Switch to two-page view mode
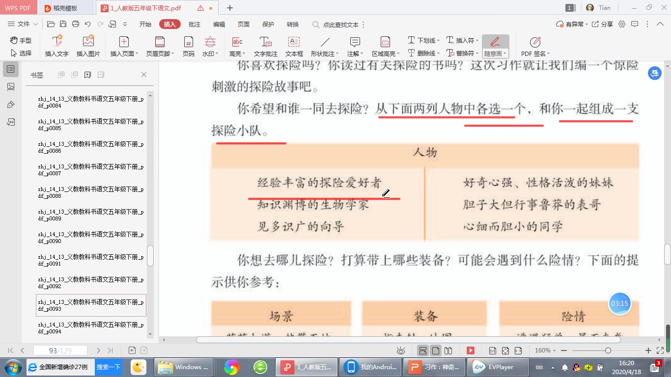The image size is (671, 377). pyautogui.click(x=448, y=350)
